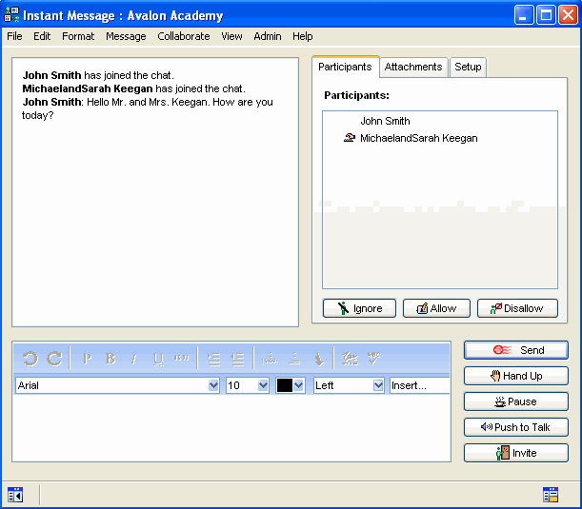Open the Collaborate menu

(x=183, y=36)
